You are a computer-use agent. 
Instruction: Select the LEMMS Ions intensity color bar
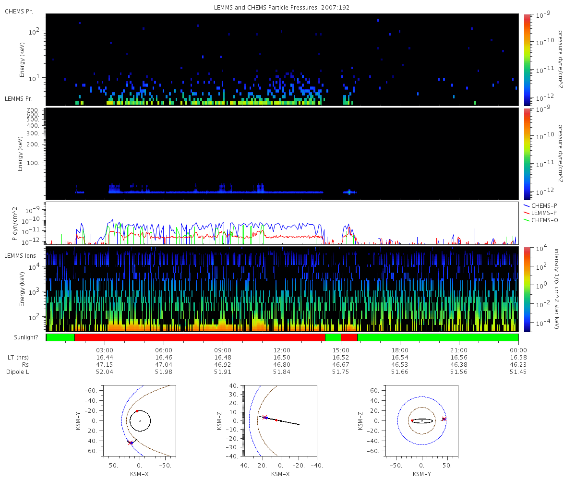pyautogui.click(x=527, y=289)
